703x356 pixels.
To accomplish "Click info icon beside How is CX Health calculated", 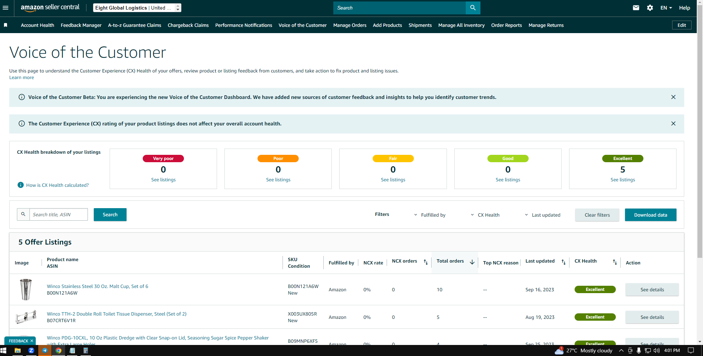I will pyautogui.click(x=21, y=185).
